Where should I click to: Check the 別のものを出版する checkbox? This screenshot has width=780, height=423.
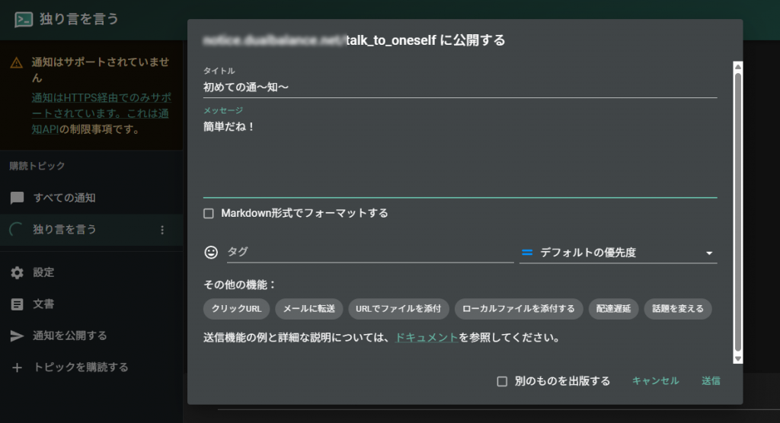pyautogui.click(x=502, y=381)
